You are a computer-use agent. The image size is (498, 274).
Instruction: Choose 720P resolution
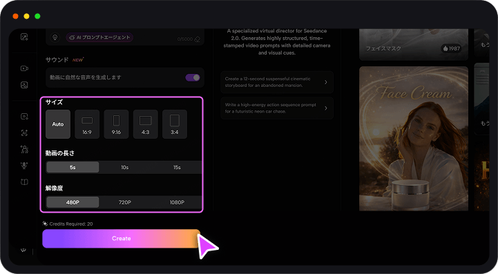(125, 202)
